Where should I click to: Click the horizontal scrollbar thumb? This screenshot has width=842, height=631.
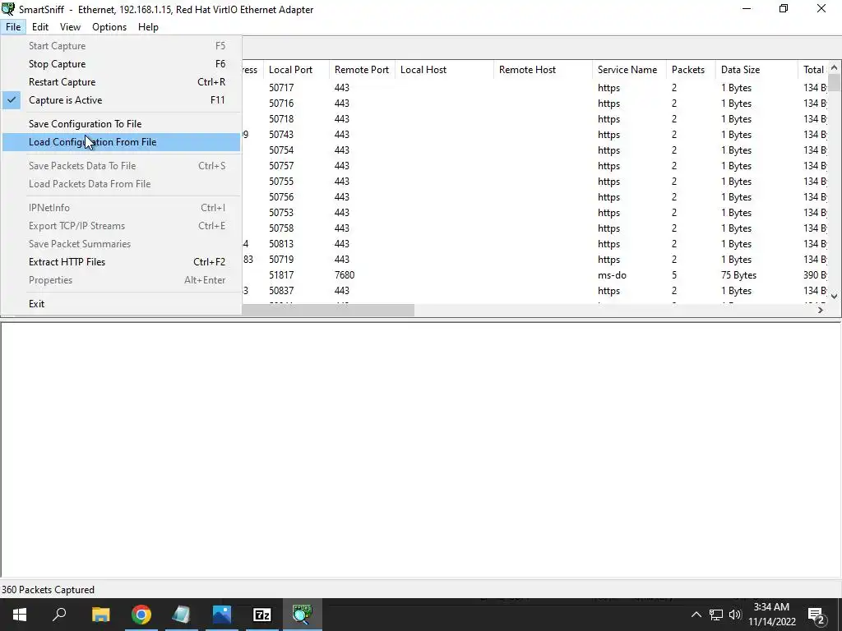tap(327, 310)
